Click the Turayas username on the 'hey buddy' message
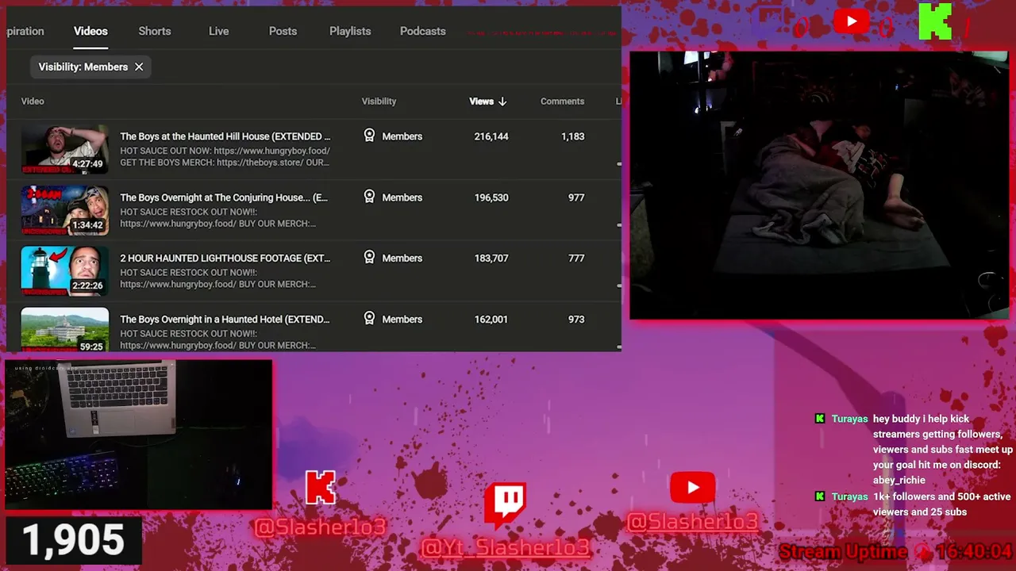The width and height of the screenshot is (1016, 571). (x=849, y=419)
